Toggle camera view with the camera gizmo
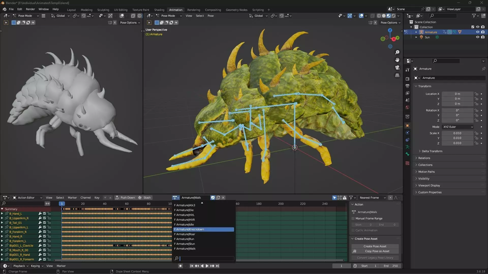 click(397, 67)
